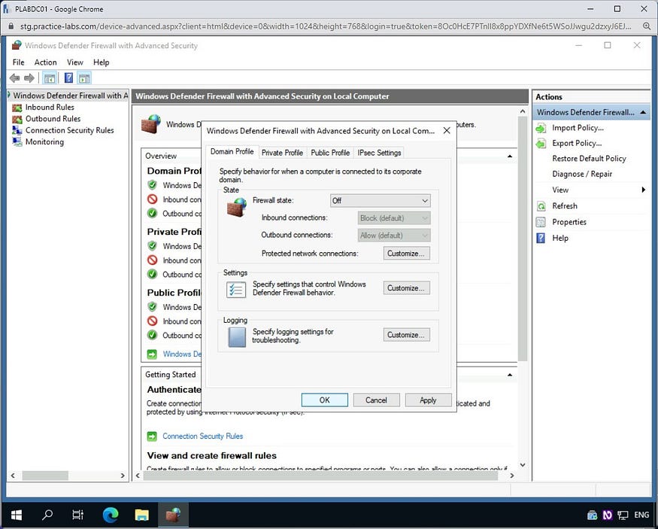Click the Back arrow toolbar icon
The width and height of the screenshot is (658, 529).
15,78
